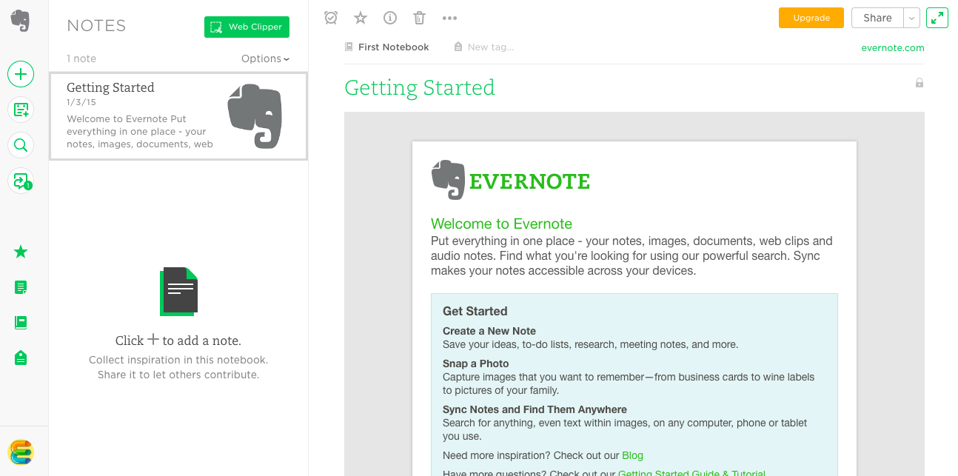Open the Share dropdown arrow
This screenshot has width=958, height=476.
click(x=912, y=18)
